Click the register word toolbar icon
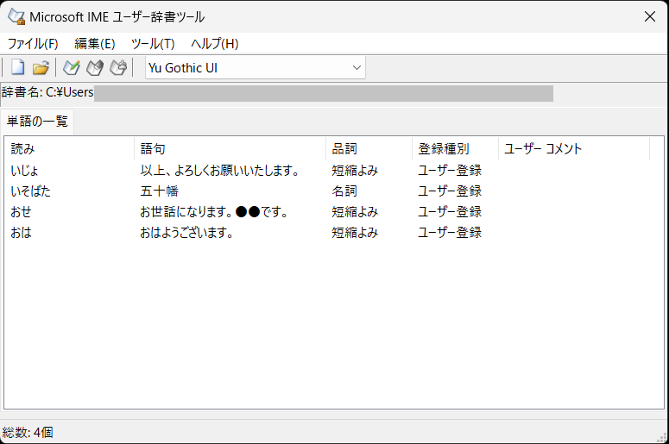This screenshot has height=444, width=669. [x=72, y=67]
